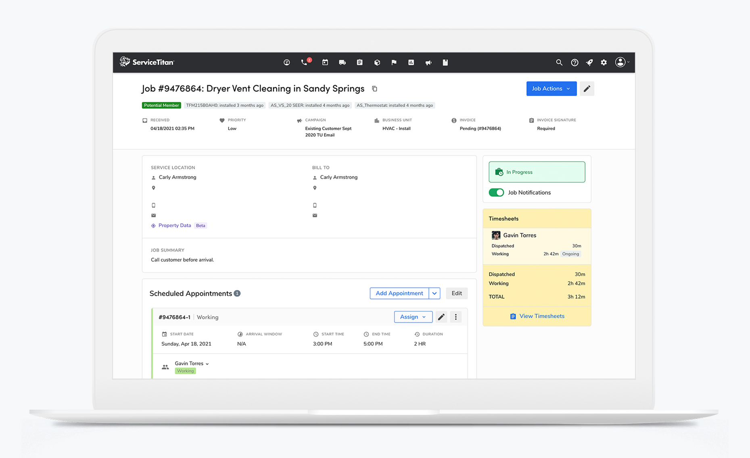Viewport: 750px width, 458px height.
Task: Open the help question mark icon
Action: click(x=575, y=62)
